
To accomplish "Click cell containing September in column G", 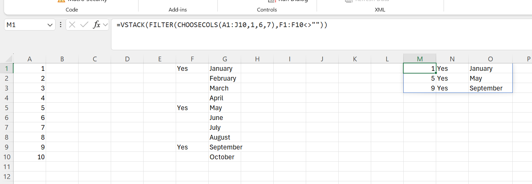I will pyautogui.click(x=225, y=147).
